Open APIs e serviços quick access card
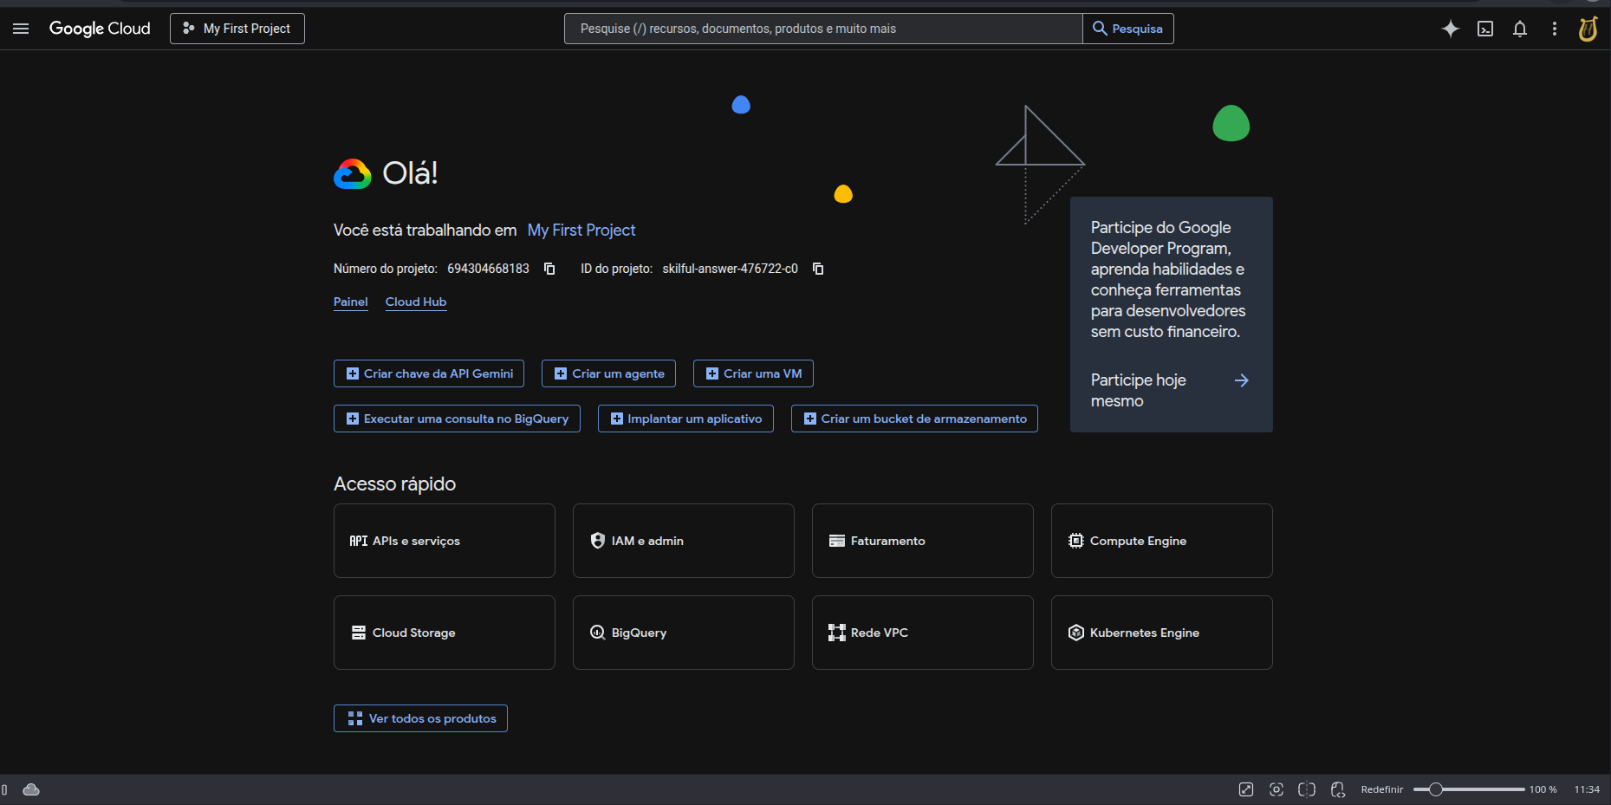 [x=445, y=541]
